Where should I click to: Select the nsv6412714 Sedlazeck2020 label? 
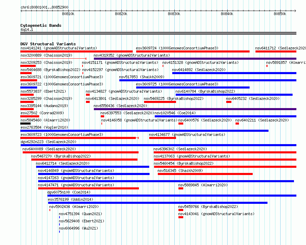(63, 163)
